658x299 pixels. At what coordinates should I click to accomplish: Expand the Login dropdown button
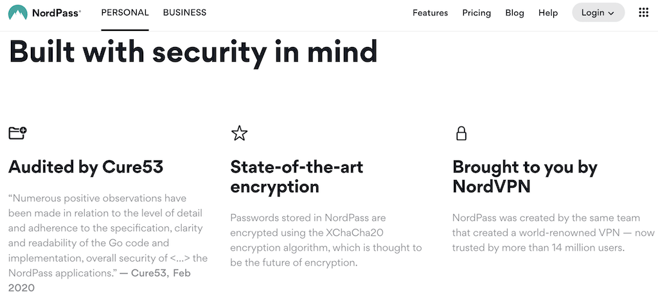point(598,13)
